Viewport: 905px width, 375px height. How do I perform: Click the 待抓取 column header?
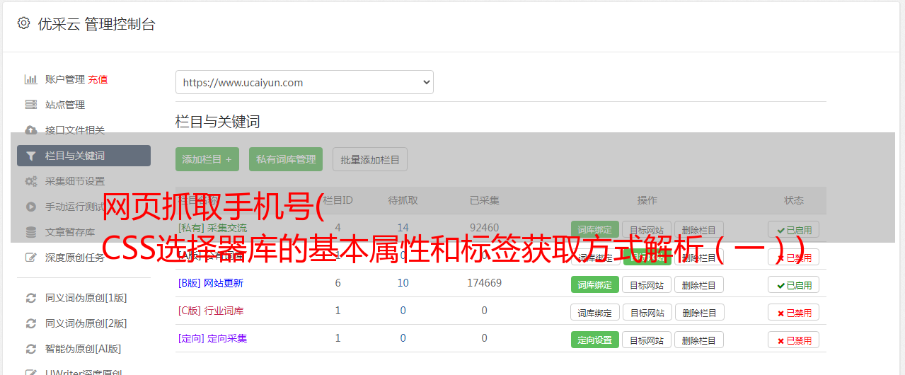403,200
